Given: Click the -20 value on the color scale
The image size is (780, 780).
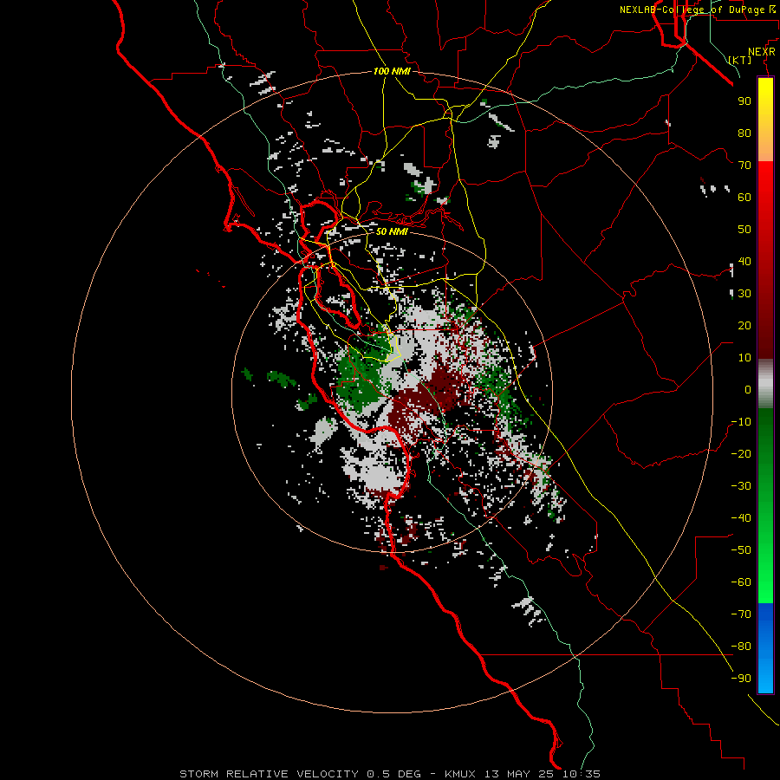Looking at the screenshot, I should point(741,453).
